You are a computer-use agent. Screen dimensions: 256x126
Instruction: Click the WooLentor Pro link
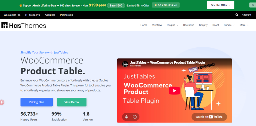click(x=12, y=15)
